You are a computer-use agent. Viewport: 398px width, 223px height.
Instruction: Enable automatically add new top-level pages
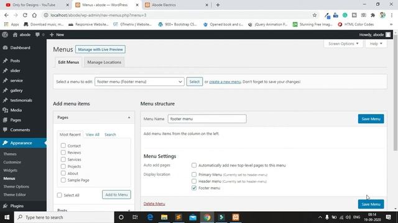194,165
